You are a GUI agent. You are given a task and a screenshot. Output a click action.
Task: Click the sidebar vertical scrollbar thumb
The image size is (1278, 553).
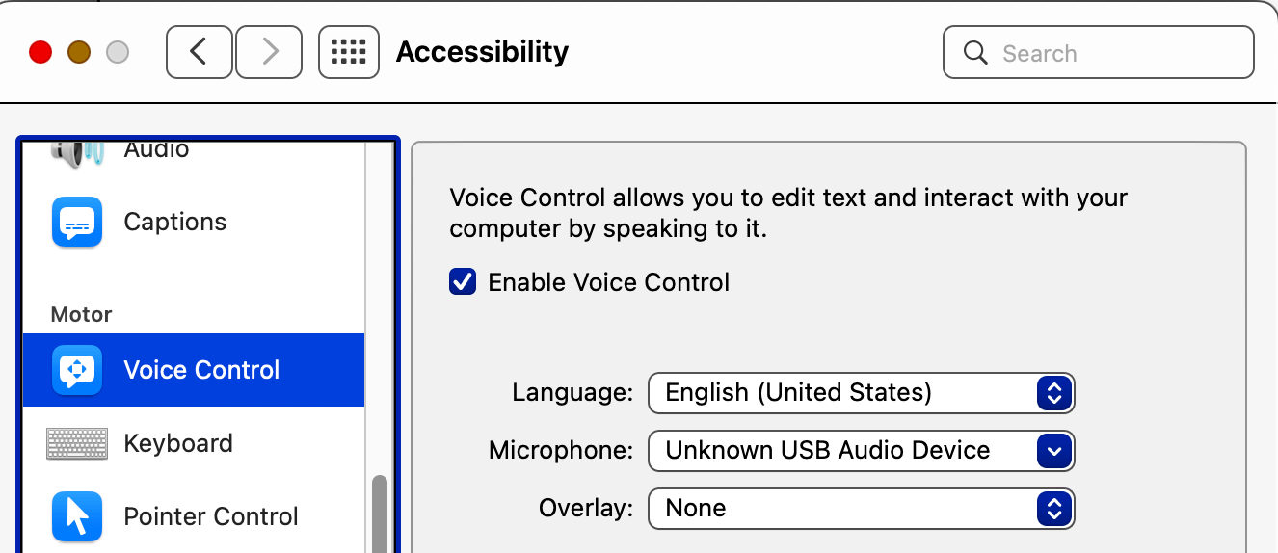[x=380, y=513]
